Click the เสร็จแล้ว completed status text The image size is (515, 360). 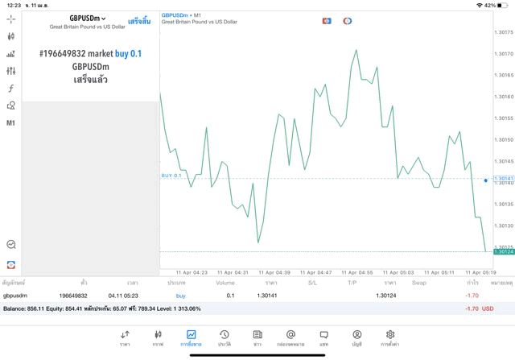click(x=90, y=80)
